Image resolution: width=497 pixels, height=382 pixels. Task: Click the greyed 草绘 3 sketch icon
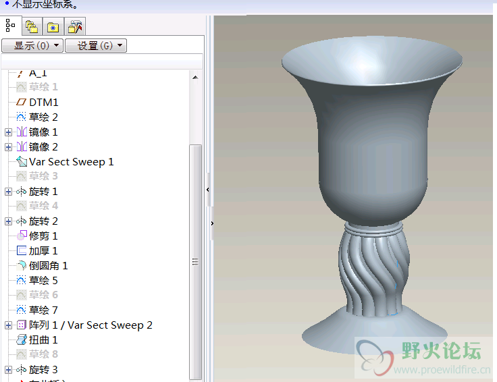tap(21, 176)
